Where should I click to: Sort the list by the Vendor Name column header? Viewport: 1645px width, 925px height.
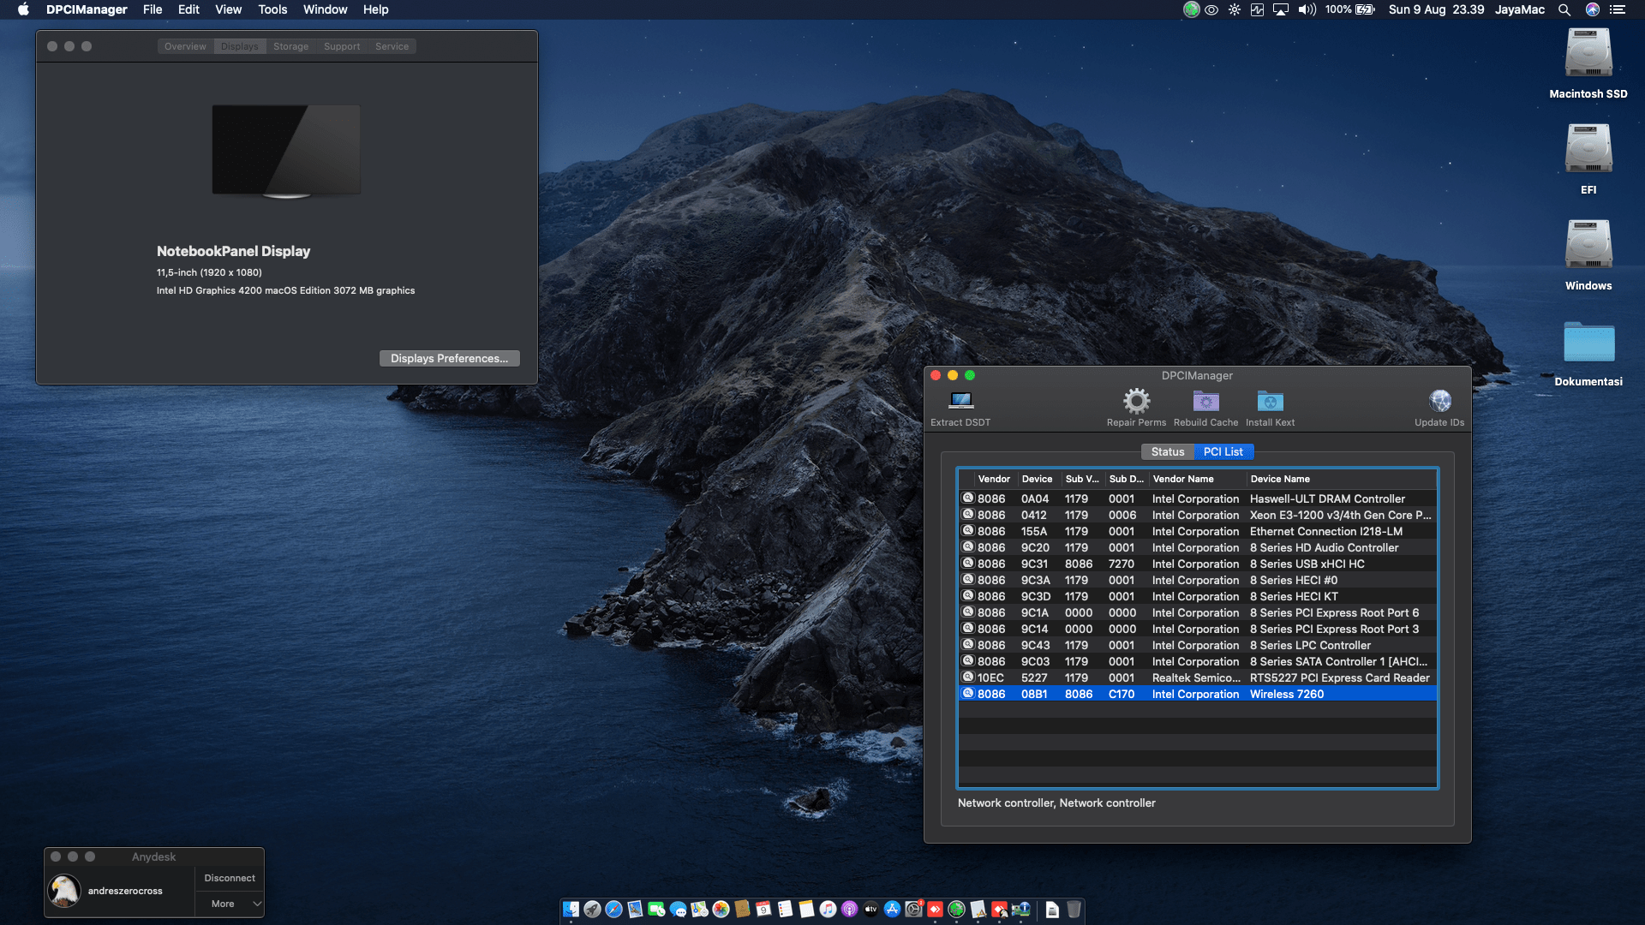(x=1183, y=479)
